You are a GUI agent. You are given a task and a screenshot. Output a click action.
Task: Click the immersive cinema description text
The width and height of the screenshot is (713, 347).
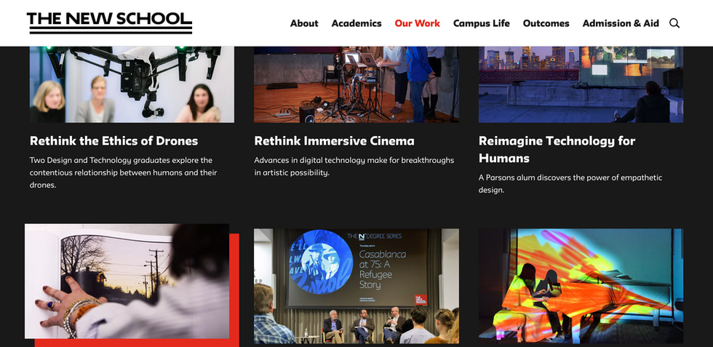pos(354,167)
